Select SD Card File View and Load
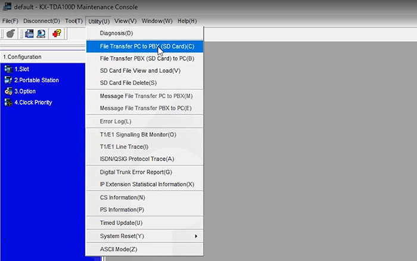This screenshot has width=417, height=261. 145,71
